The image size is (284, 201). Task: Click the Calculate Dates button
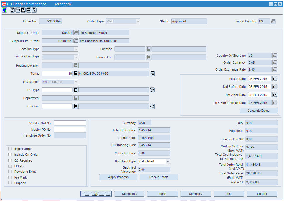(259, 111)
